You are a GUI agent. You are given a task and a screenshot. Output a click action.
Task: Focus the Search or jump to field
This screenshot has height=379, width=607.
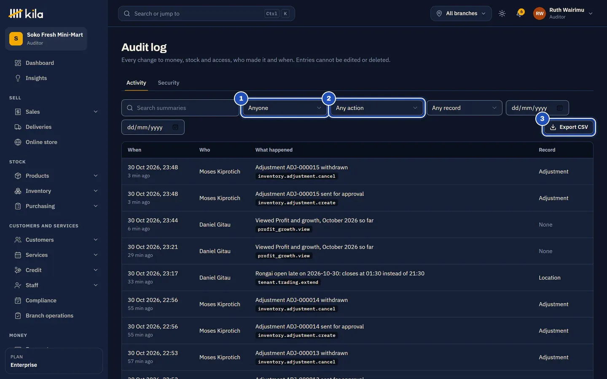click(x=207, y=13)
